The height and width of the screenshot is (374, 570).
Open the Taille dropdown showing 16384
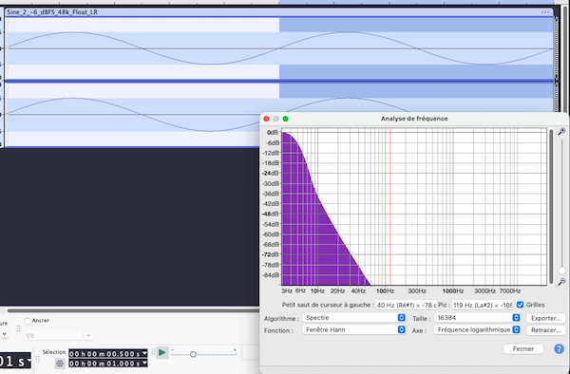pos(477,318)
